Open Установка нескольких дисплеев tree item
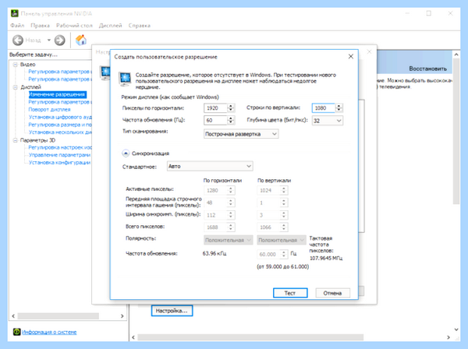 tap(60, 132)
